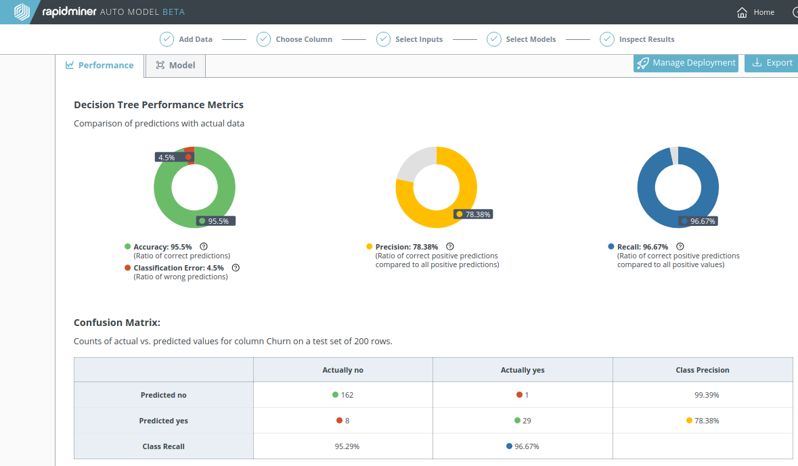This screenshot has height=466, width=798.
Task: Click the Accuracy help question mark icon
Action: (204, 247)
